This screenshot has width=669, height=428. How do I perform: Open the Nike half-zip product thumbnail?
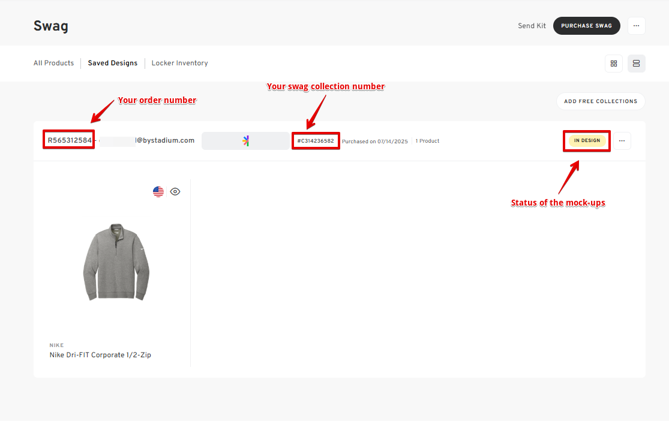pos(116,261)
